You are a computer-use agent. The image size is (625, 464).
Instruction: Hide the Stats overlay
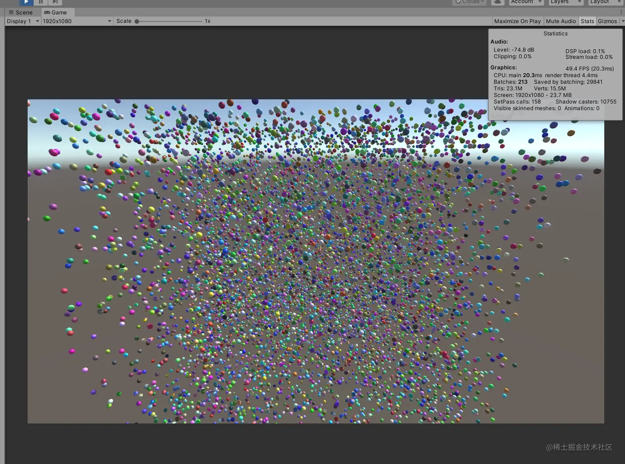click(x=587, y=21)
